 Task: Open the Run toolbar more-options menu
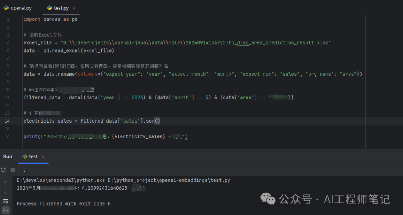tap(25, 170)
